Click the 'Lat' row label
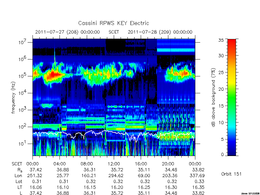 click(x=19, y=181)
